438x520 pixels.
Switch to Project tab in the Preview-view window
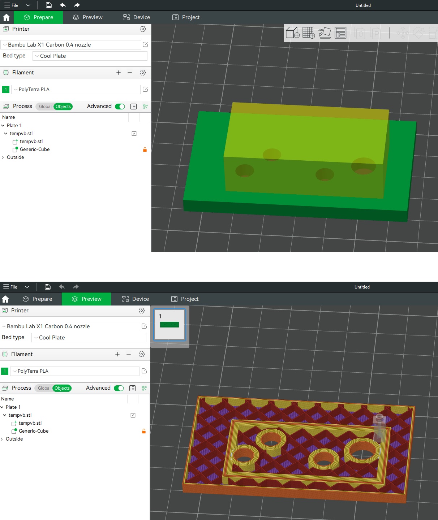click(x=185, y=299)
